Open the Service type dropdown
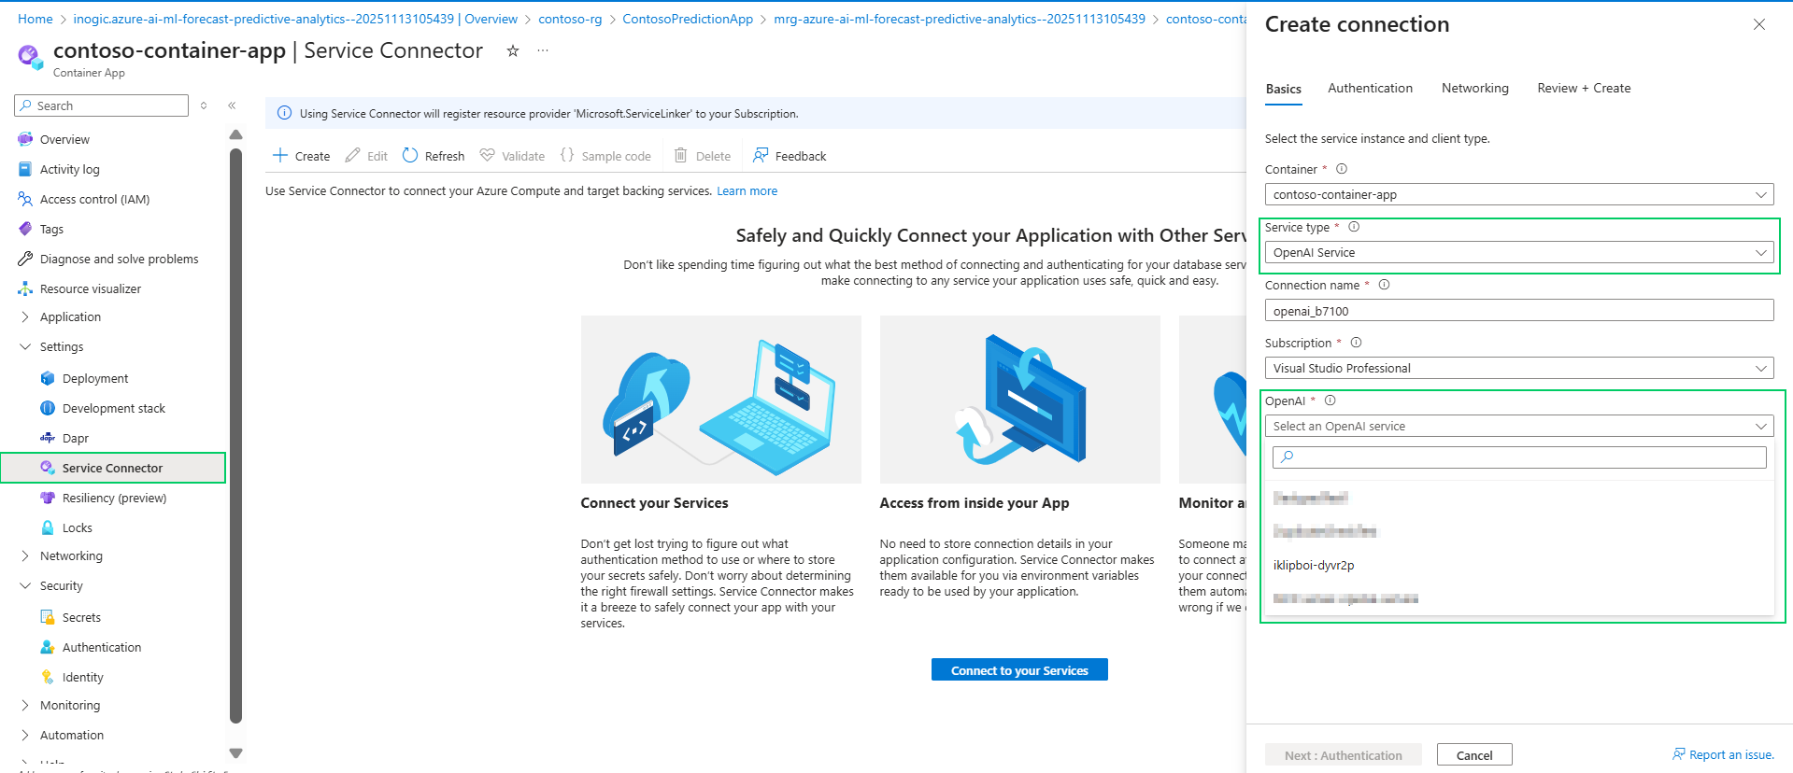Image resolution: width=1793 pixels, height=773 pixels. (1518, 252)
